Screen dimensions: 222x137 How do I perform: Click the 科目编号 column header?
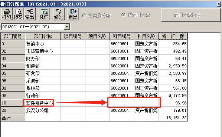pyautogui.click(x=122, y=36)
